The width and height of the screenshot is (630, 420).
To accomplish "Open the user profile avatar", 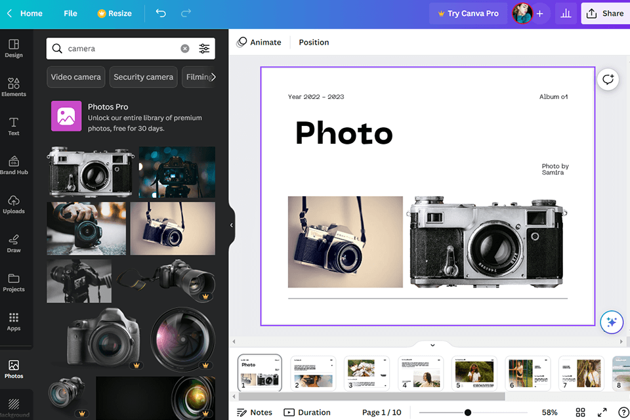I will click(522, 13).
